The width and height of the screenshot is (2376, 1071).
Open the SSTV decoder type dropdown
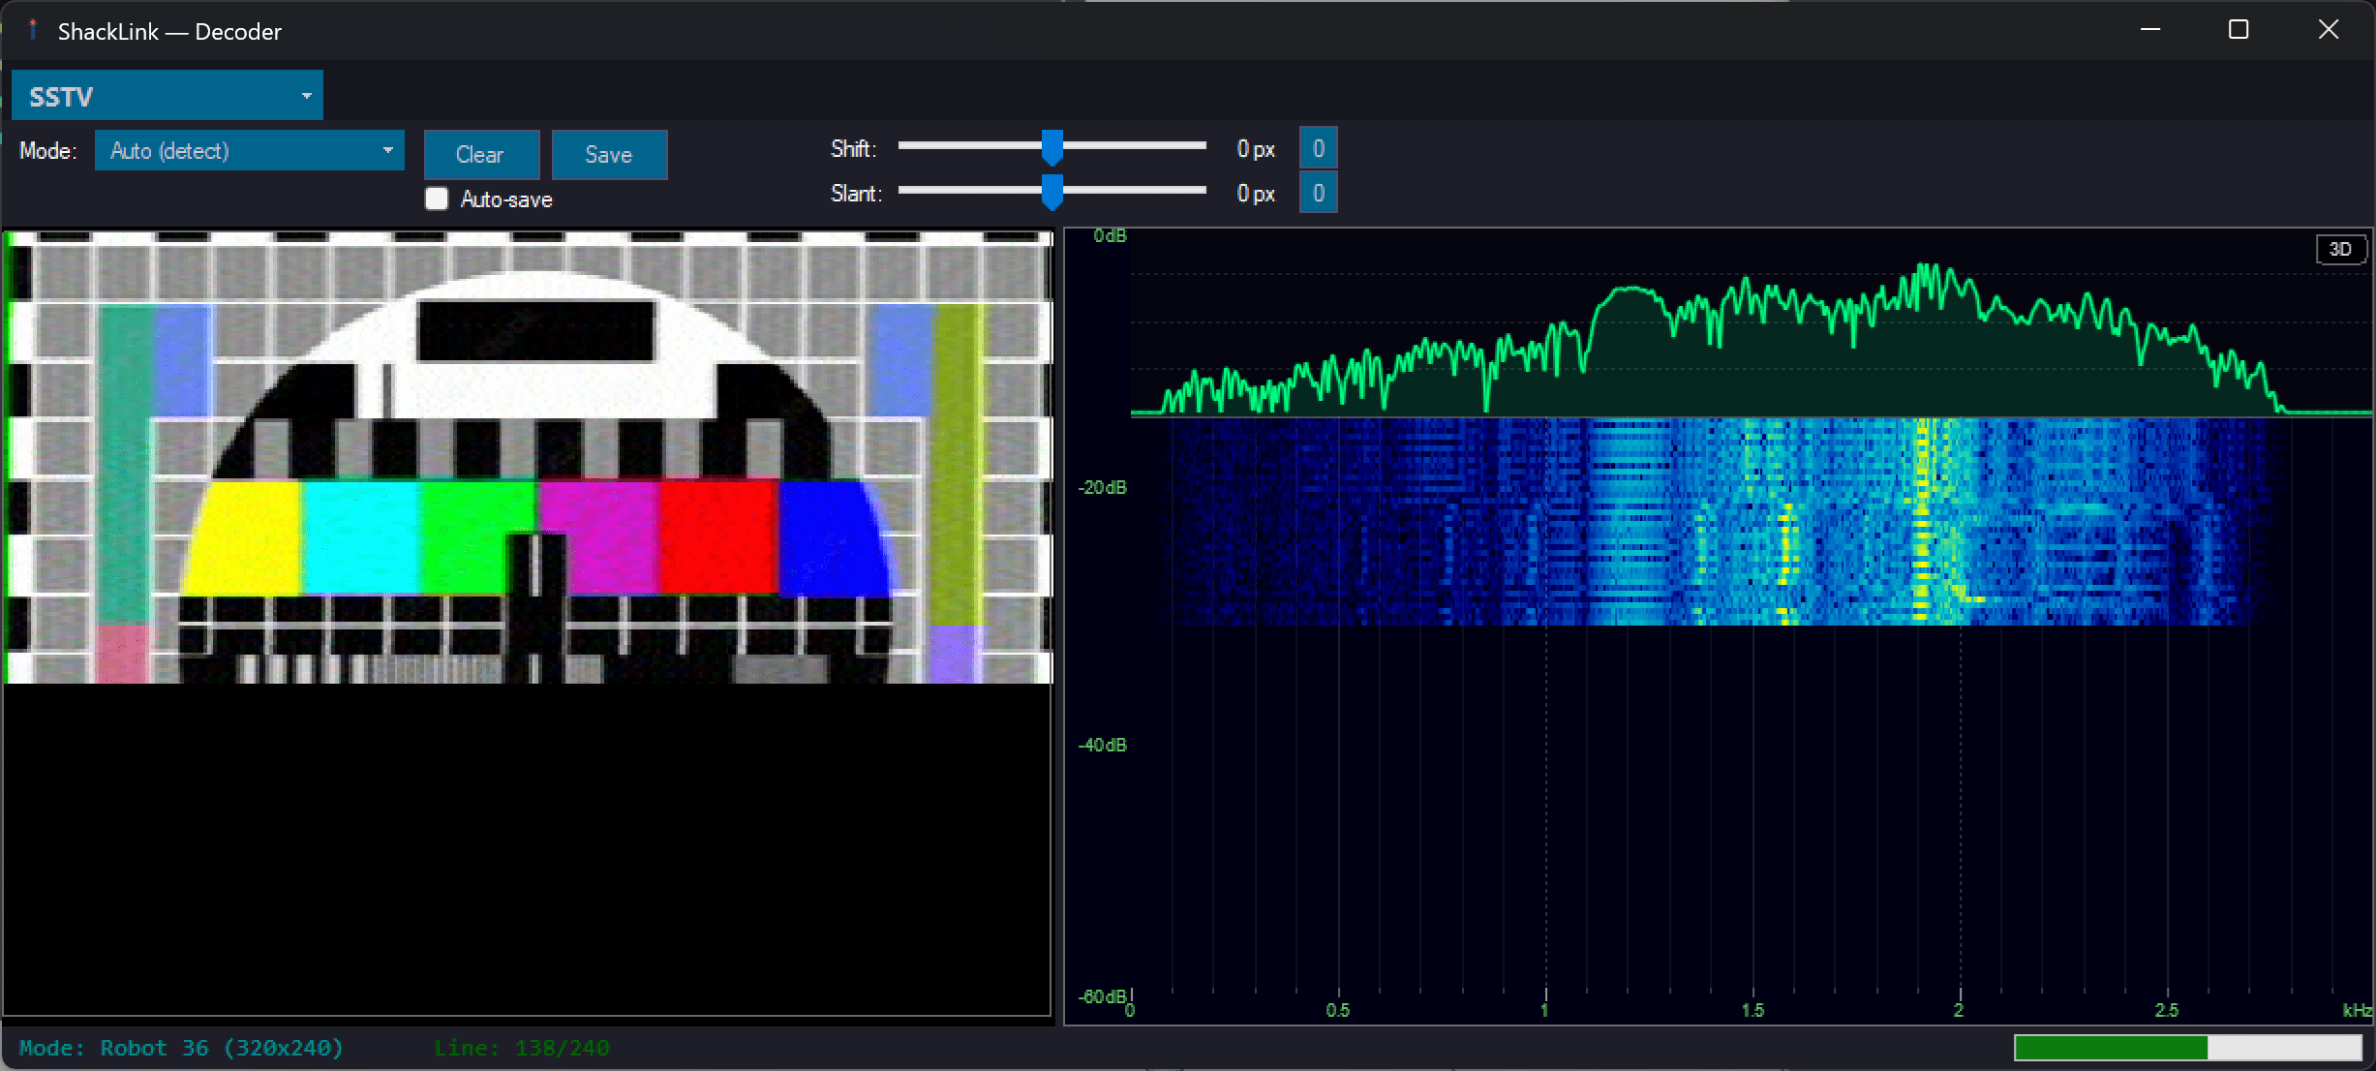(167, 95)
